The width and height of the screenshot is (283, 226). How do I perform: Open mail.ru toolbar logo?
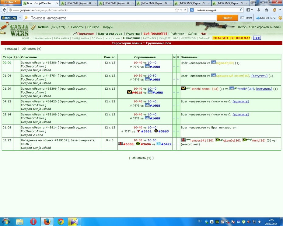pyautogui.click(x=9, y=18)
